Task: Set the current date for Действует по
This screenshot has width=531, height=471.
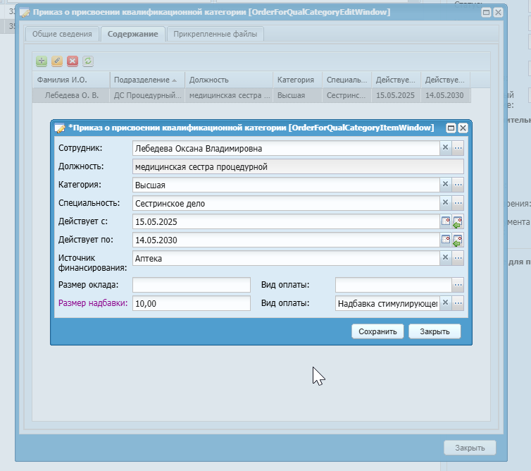Action: [x=458, y=240]
